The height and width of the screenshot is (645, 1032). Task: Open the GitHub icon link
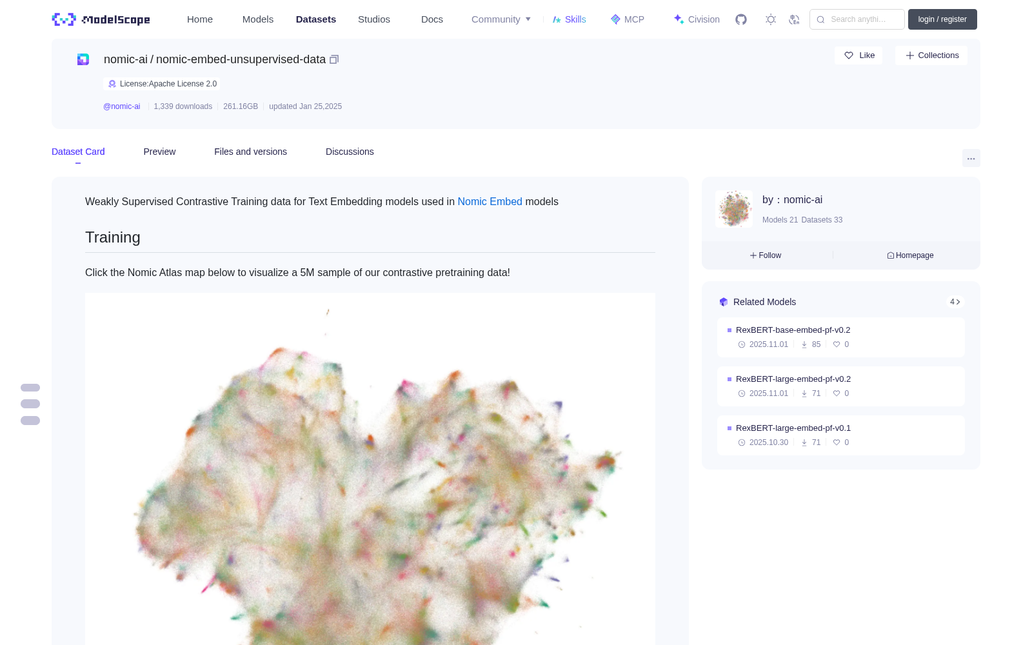741,19
